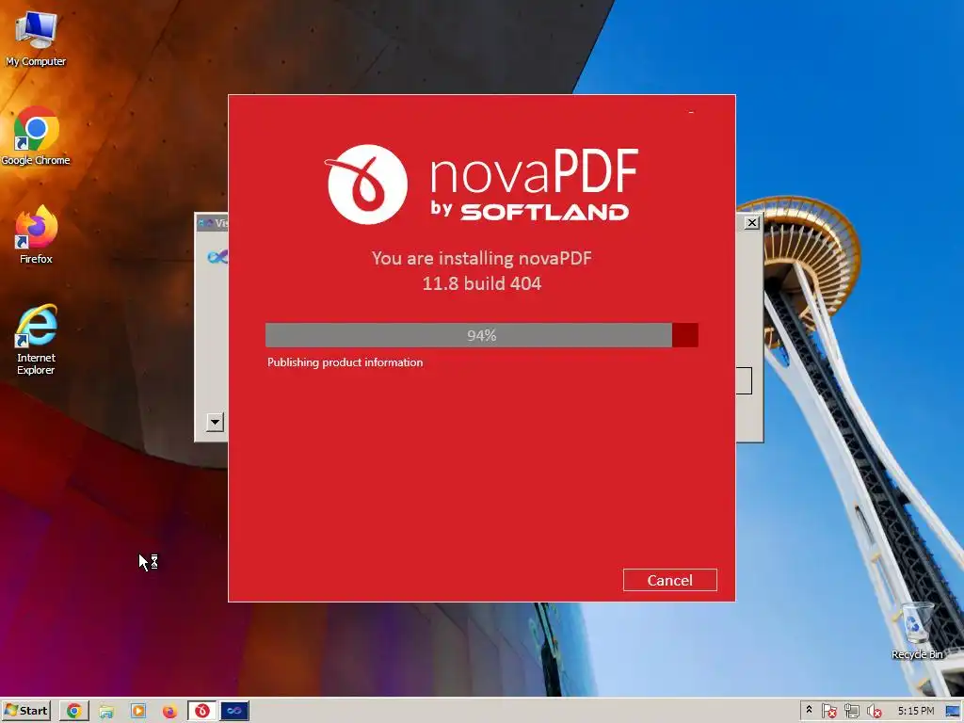This screenshot has width=964, height=723.
Task: Expand the dropdown arrow in background window
Action: [215, 423]
